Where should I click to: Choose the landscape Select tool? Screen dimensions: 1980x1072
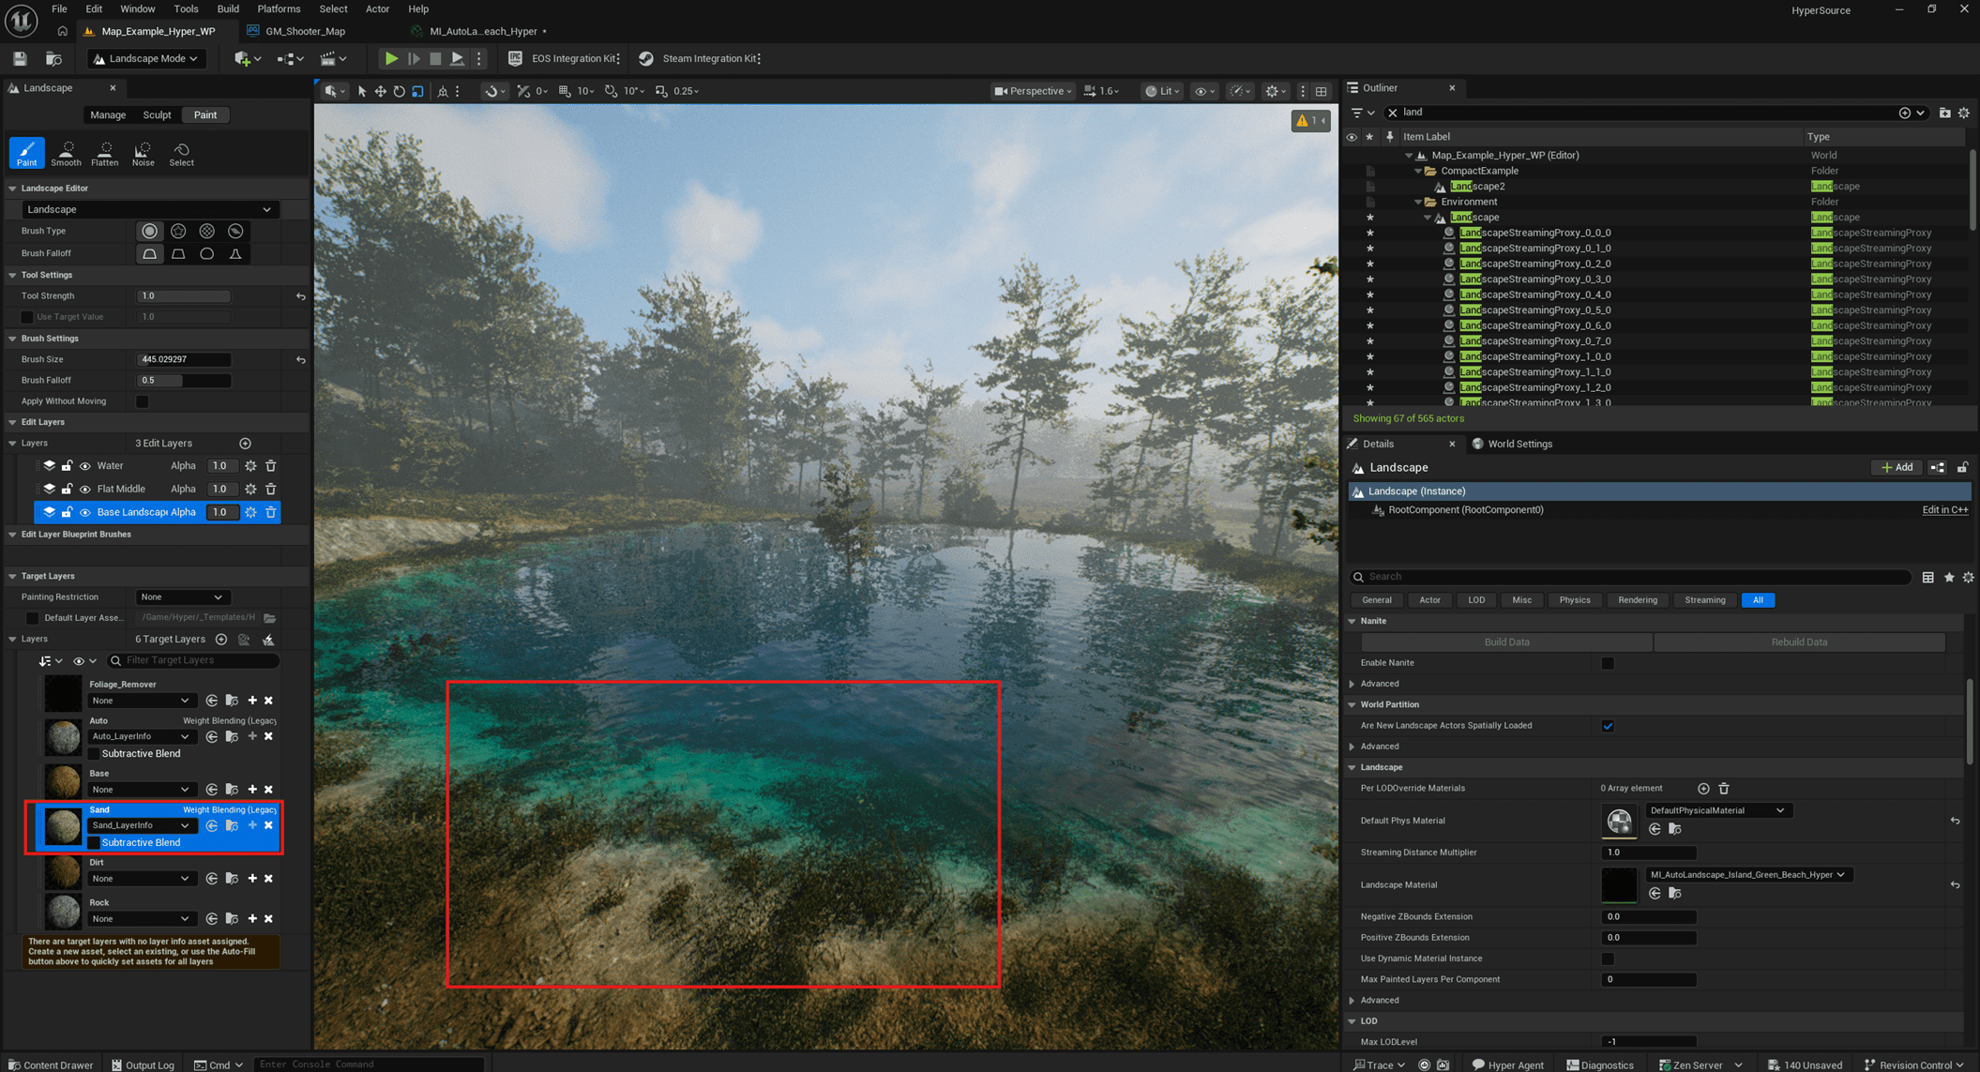tap(181, 153)
